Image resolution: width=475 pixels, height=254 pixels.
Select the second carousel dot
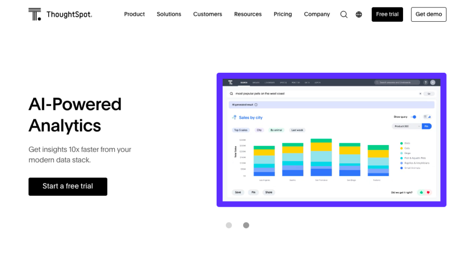pyautogui.click(x=246, y=225)
